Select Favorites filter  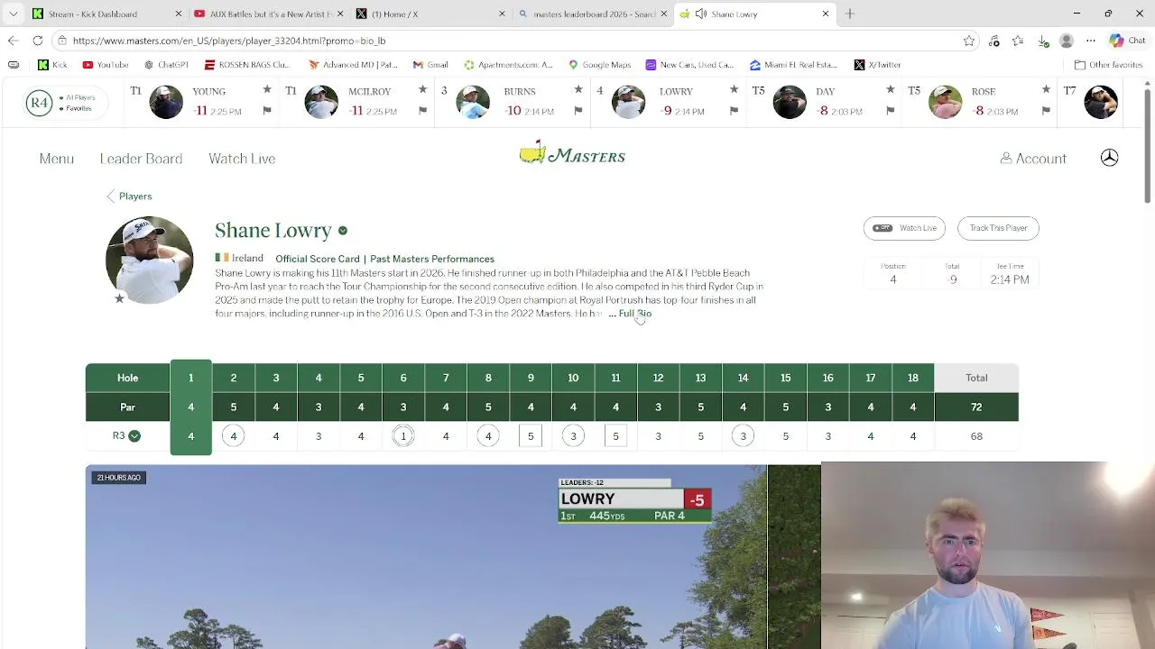coord(76,108)
